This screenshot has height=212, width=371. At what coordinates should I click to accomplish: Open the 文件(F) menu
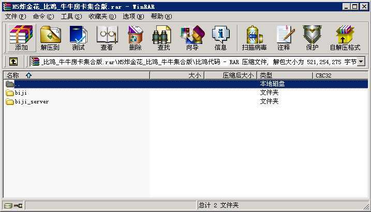click(x=16, y=17)
